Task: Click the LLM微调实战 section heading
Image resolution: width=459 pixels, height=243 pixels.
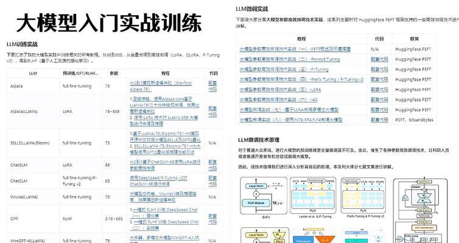Action: click(252, 9)
